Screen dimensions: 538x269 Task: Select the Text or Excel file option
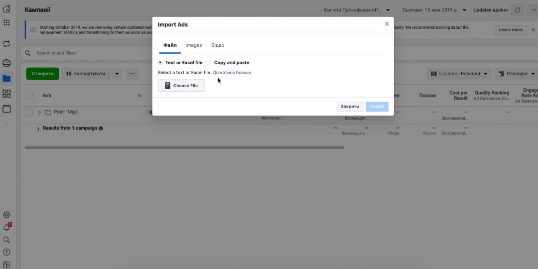tap(160, 63)
